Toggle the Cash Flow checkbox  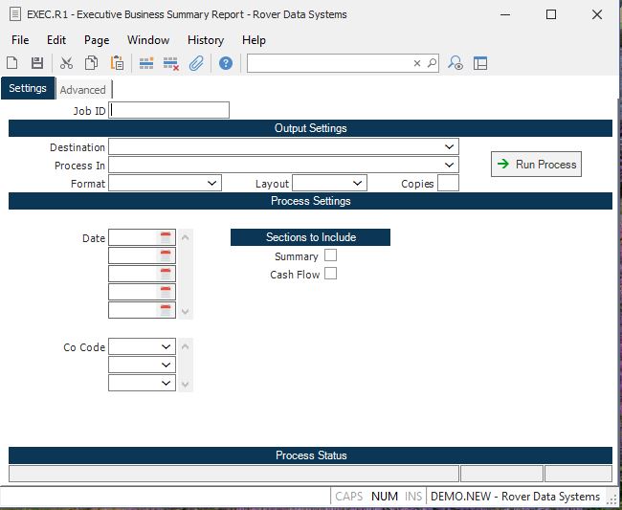(331, 274)
